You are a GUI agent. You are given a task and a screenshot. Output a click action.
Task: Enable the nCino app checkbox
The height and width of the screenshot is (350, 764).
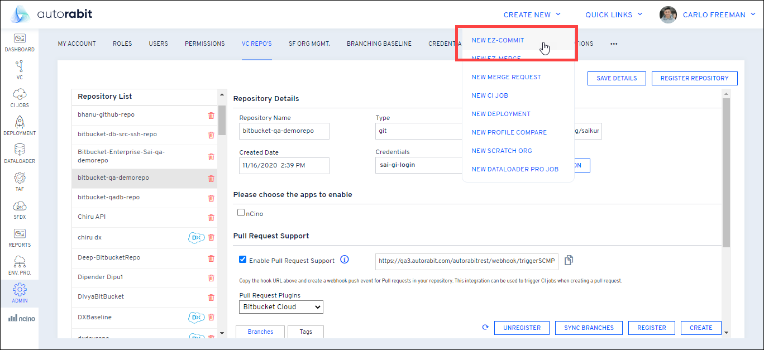pyautogui.click(x=241, y=213)
